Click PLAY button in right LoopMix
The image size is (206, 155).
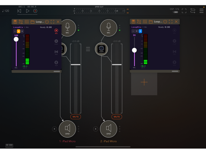(x=175, y=42)
